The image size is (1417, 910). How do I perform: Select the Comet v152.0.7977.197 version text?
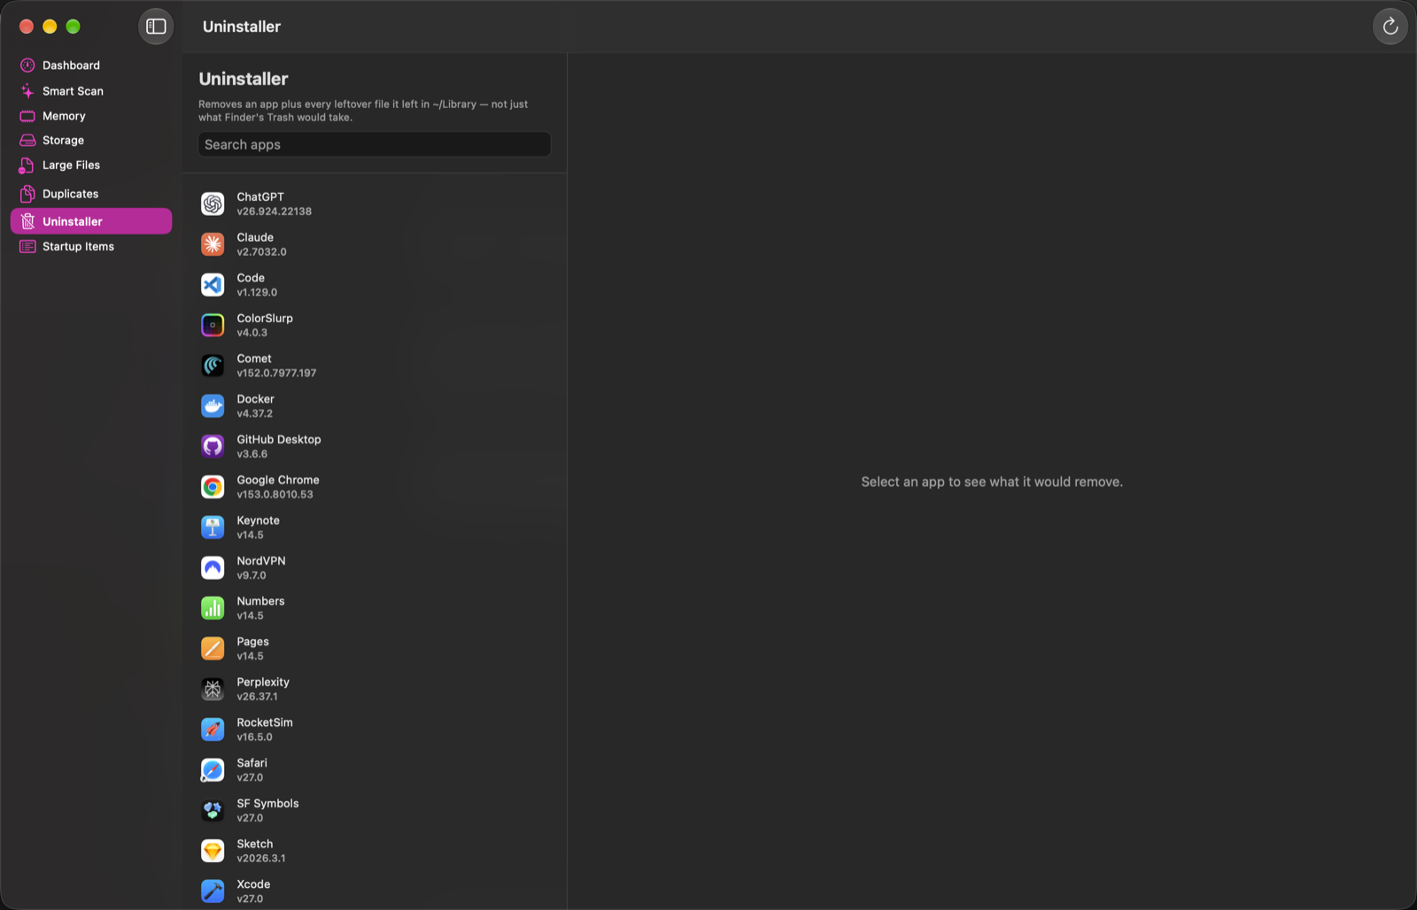coord(276,374)
